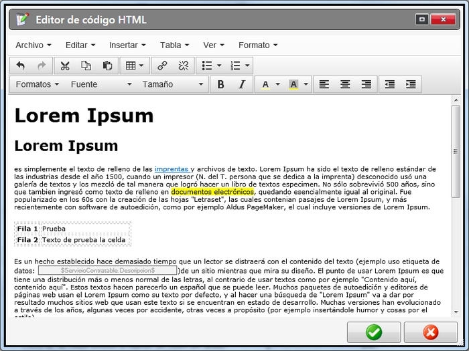The image size is (469, 351).
Task: Click the 'Texto de prueba la celda' cell
Action: 85,239
